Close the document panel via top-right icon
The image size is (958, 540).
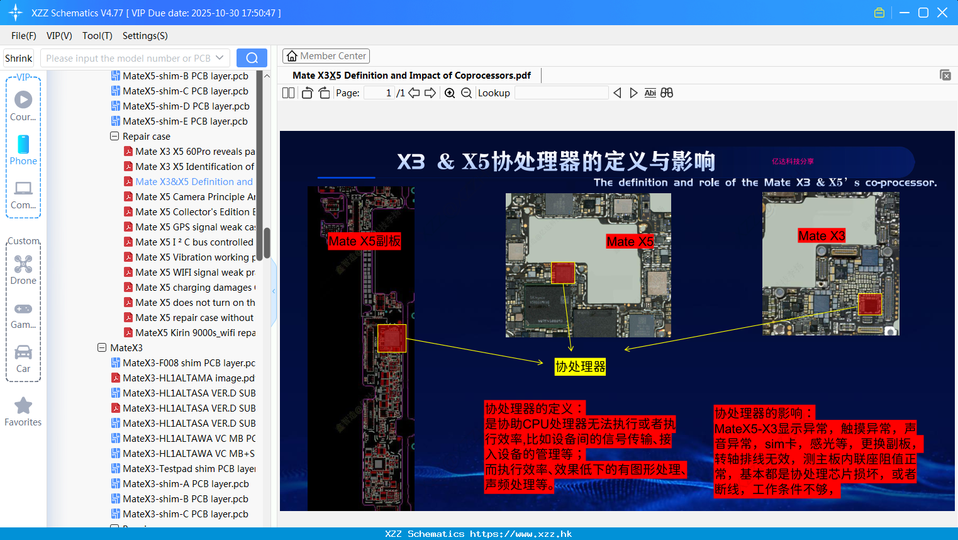click(945, 75)
